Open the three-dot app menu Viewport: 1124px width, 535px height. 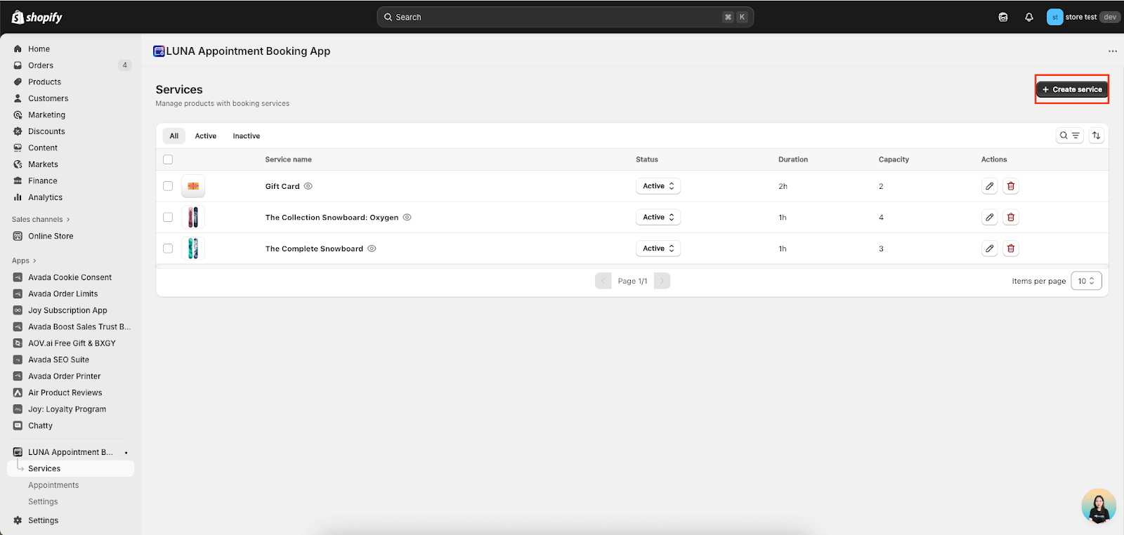point(1112,51)
